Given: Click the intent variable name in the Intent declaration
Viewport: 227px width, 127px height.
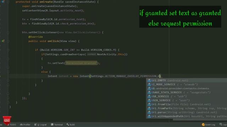Looking at the screenshot, I should 63,76.
